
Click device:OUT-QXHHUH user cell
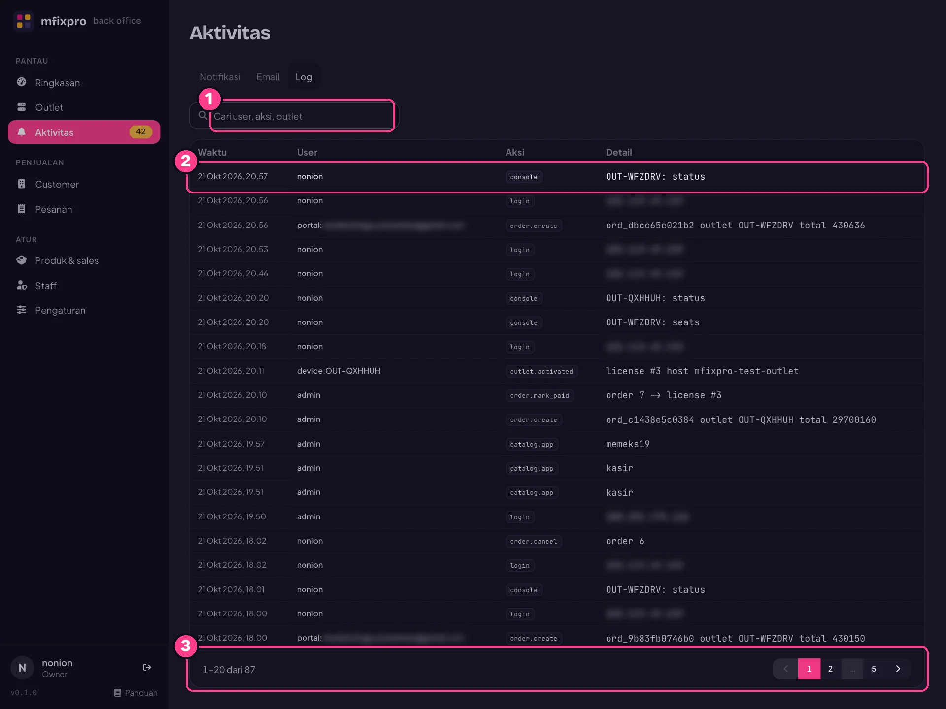click(338, 371)
